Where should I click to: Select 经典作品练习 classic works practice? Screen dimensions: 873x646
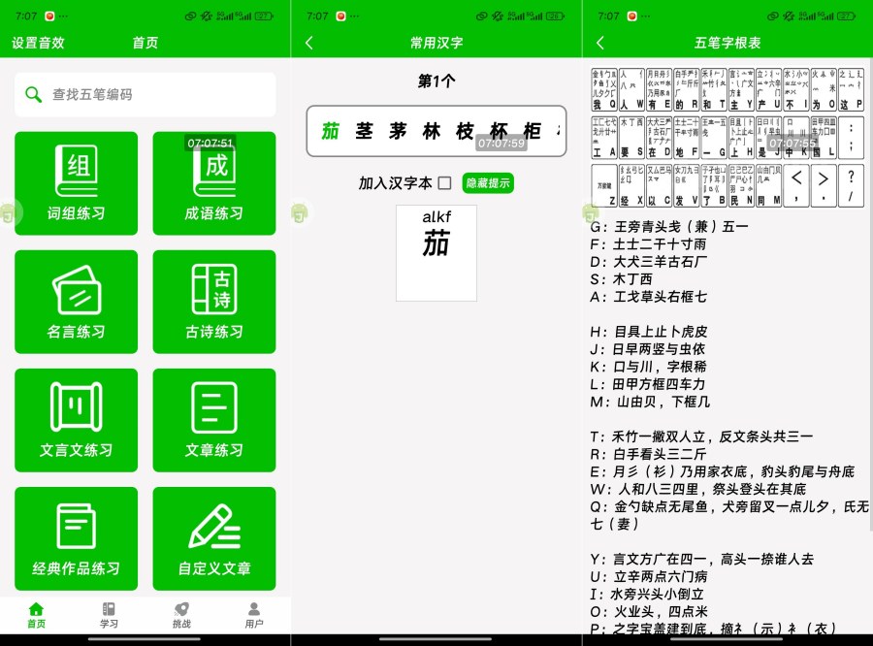pos(76,538)
